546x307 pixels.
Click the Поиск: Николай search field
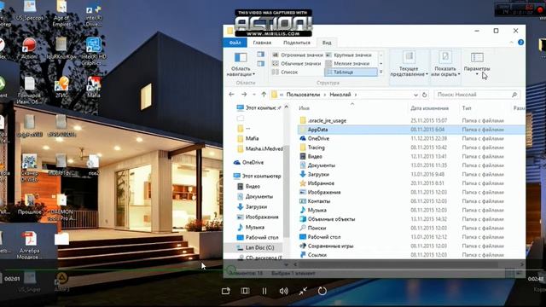(x=477, y=95)
